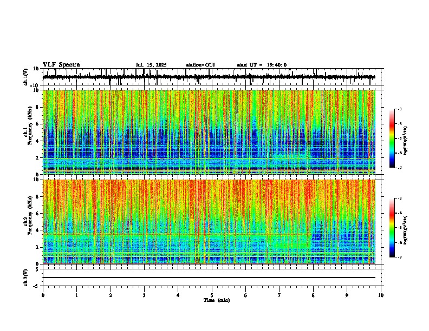Click the "ch.3(V)" axis label
The width and height of the screenshot is (429, 331).
click(26, 277)
